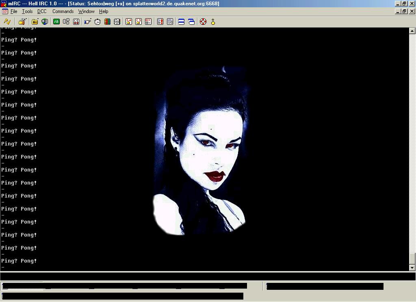Click the lightning bolt Connect icon
Viewport: 416px width, 302px height.
[7, 22]
